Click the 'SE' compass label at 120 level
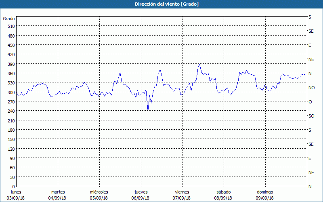 [311, 144]
